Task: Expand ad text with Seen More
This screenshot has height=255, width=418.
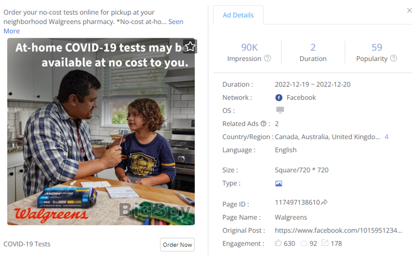Action: [175, 22]
